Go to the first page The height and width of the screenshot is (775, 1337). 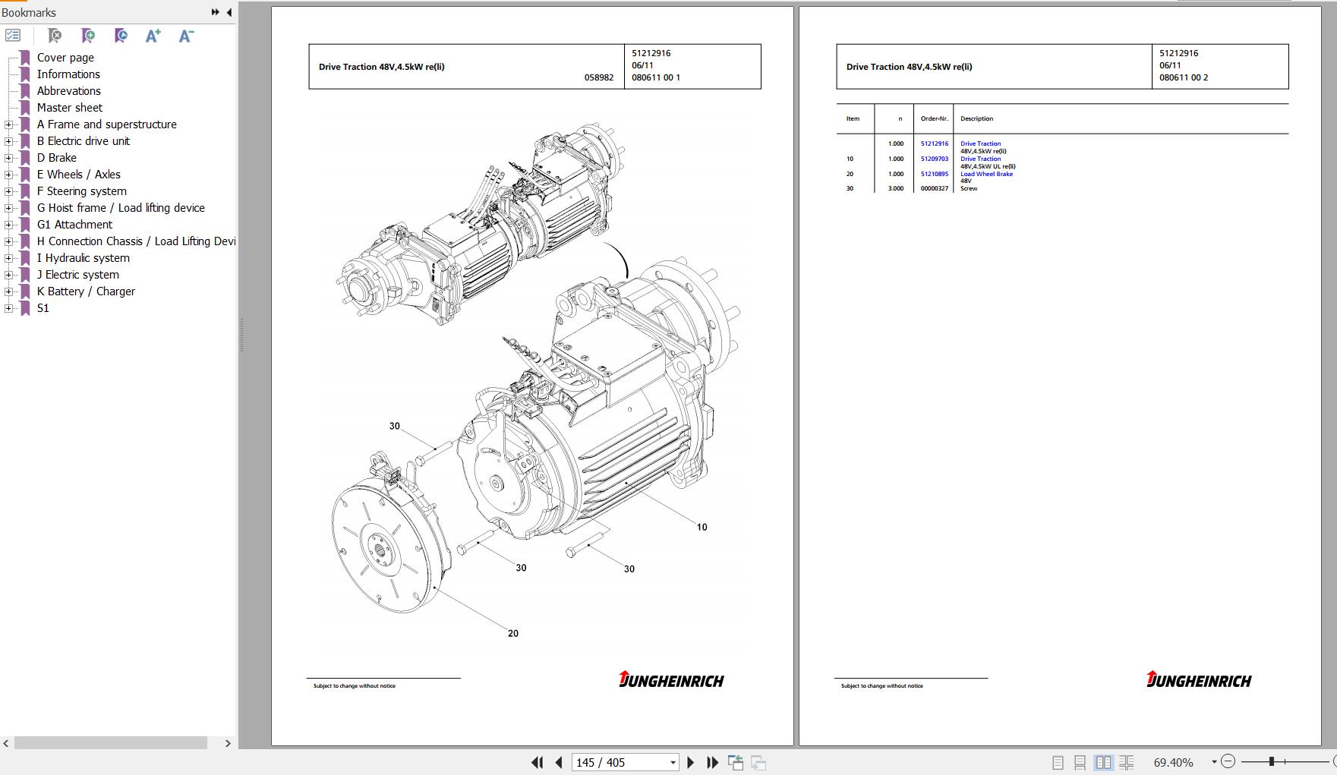click(x=537, y=762)
